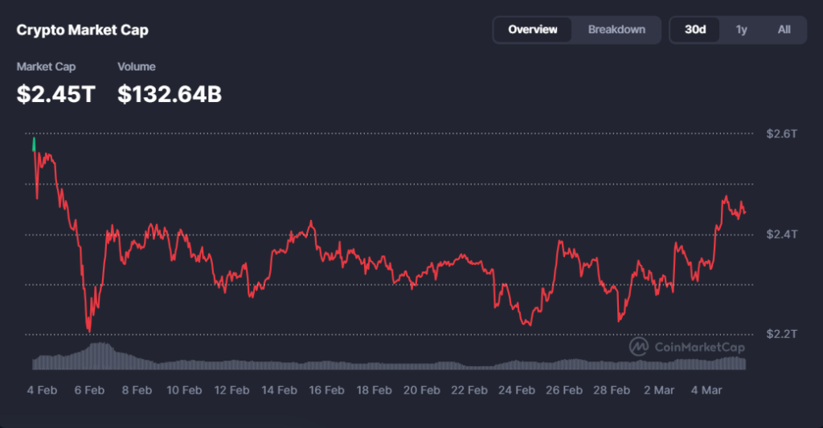Click the lowest dip near 6 Feb
This screenshot has width=823, height=428.
pos(88,330)
